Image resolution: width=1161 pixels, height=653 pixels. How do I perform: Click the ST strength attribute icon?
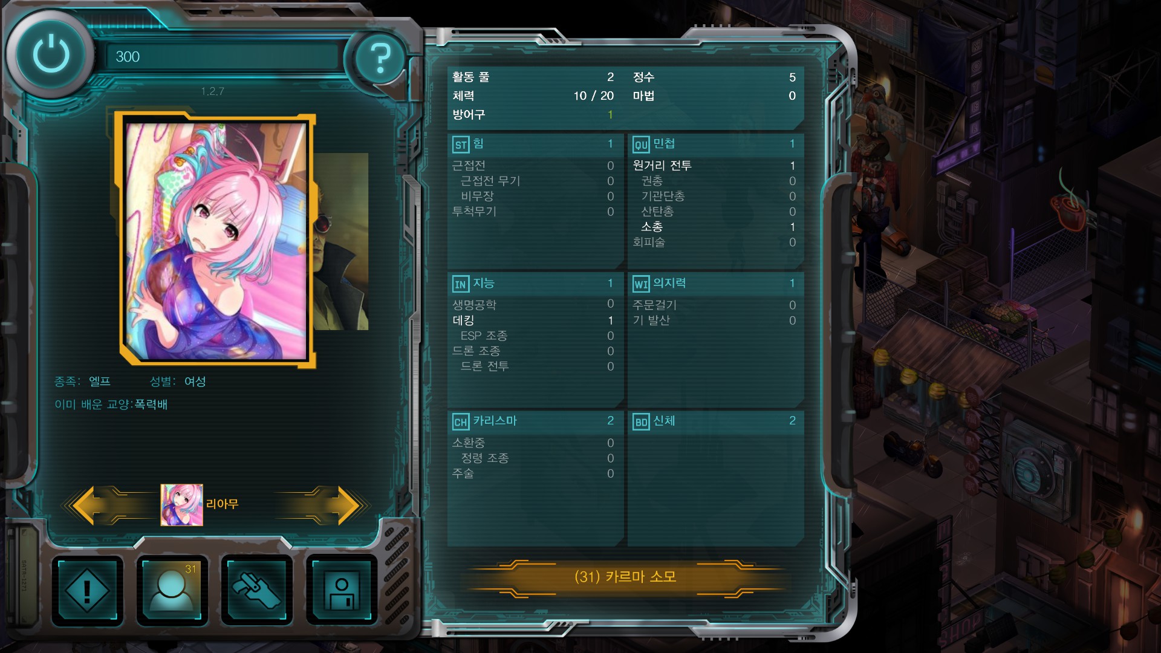(461, 145)
